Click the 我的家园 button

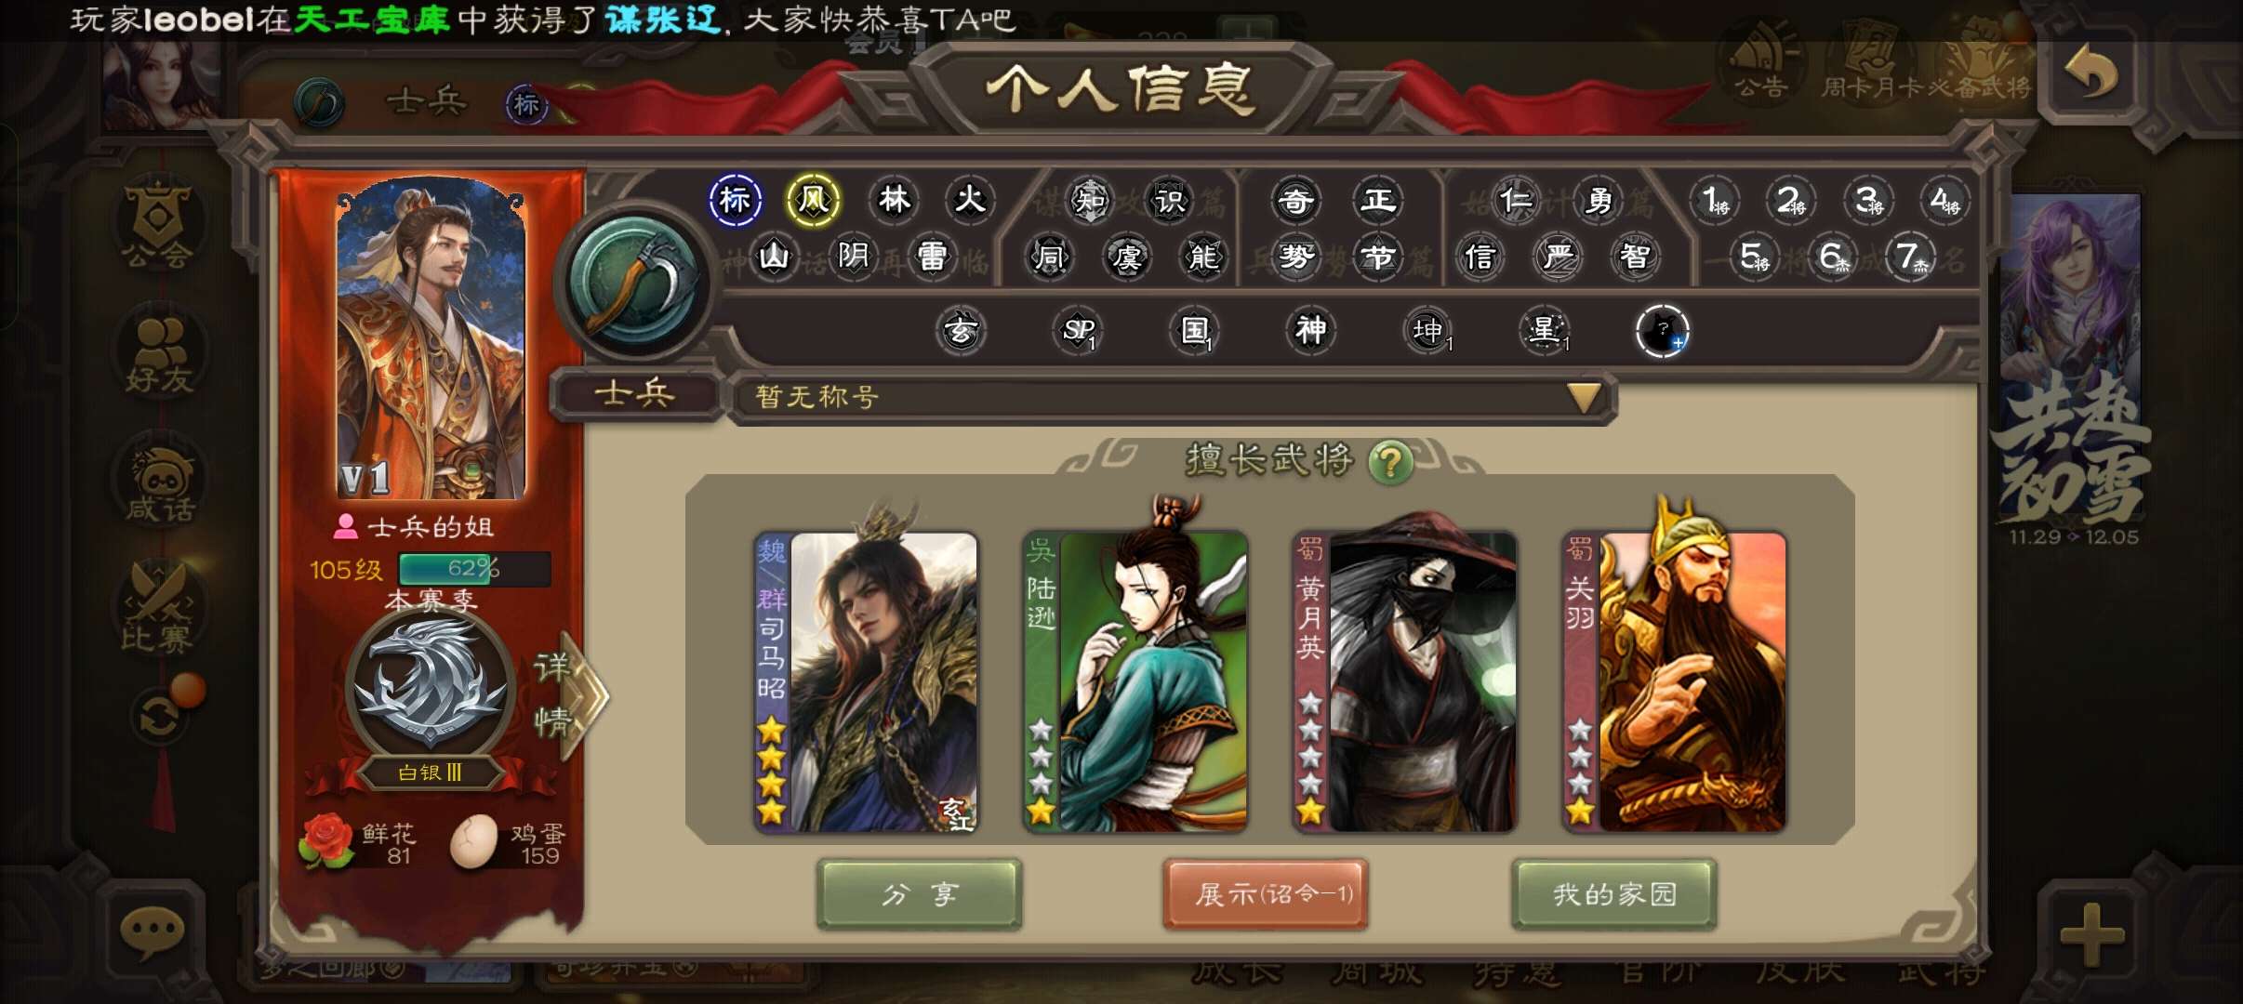tap(1614, 894)
